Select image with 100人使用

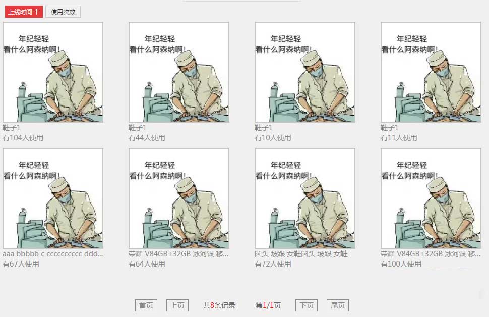(x=431, y=198)
